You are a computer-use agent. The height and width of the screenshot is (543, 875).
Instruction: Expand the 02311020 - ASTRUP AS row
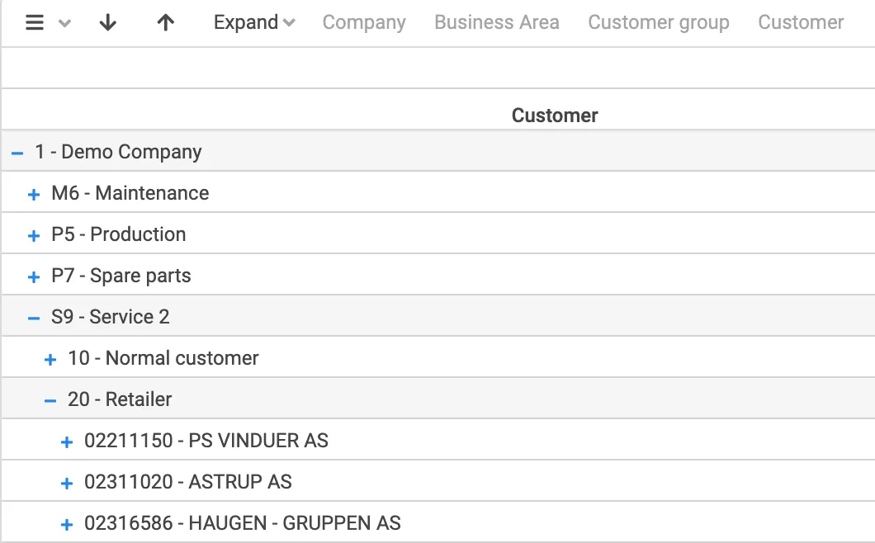(x=67, y=484)
